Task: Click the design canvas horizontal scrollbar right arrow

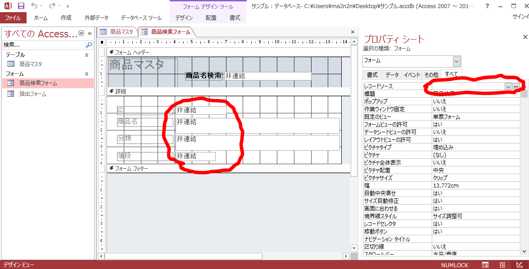Action: [345, 256]
